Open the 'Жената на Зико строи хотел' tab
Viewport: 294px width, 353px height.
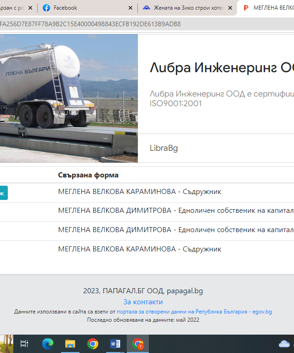[187, 8]
